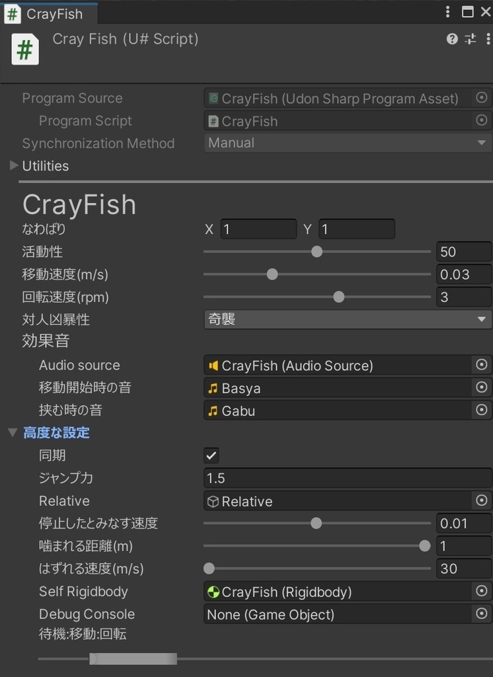Image resolution: width=493 pixels, height=677 pixels.
Task: Adjust the 活動性 slider handle
Action: (x=316, y=251)
